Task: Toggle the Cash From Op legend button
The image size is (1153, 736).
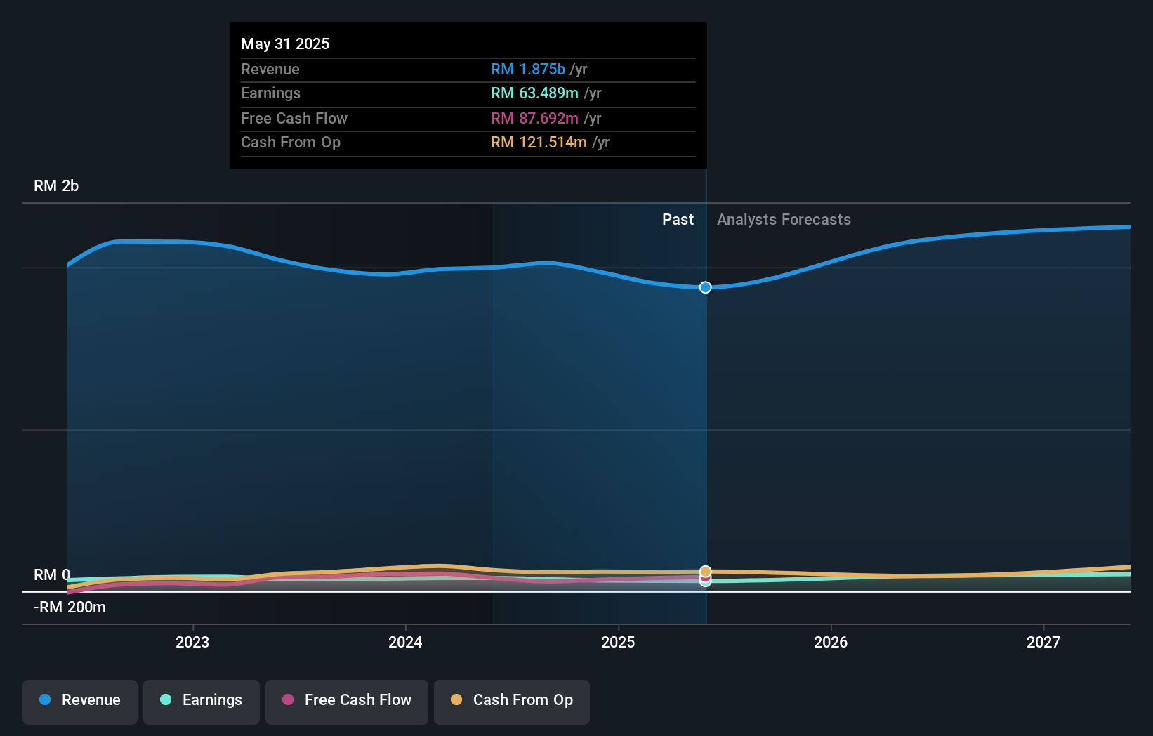Action: [x=512, y=702]
